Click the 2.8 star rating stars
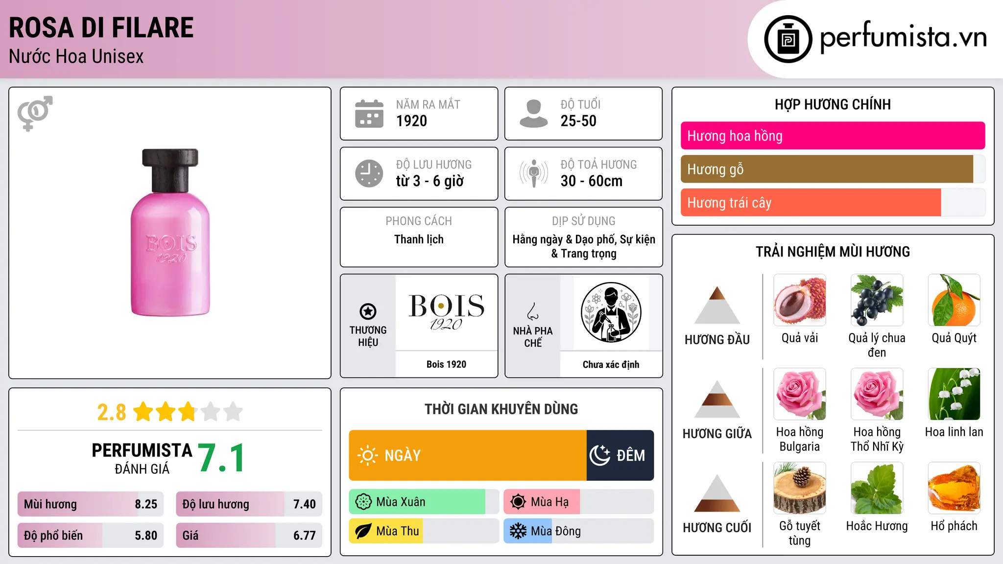 pyautogui.click(x=188, y=412)
